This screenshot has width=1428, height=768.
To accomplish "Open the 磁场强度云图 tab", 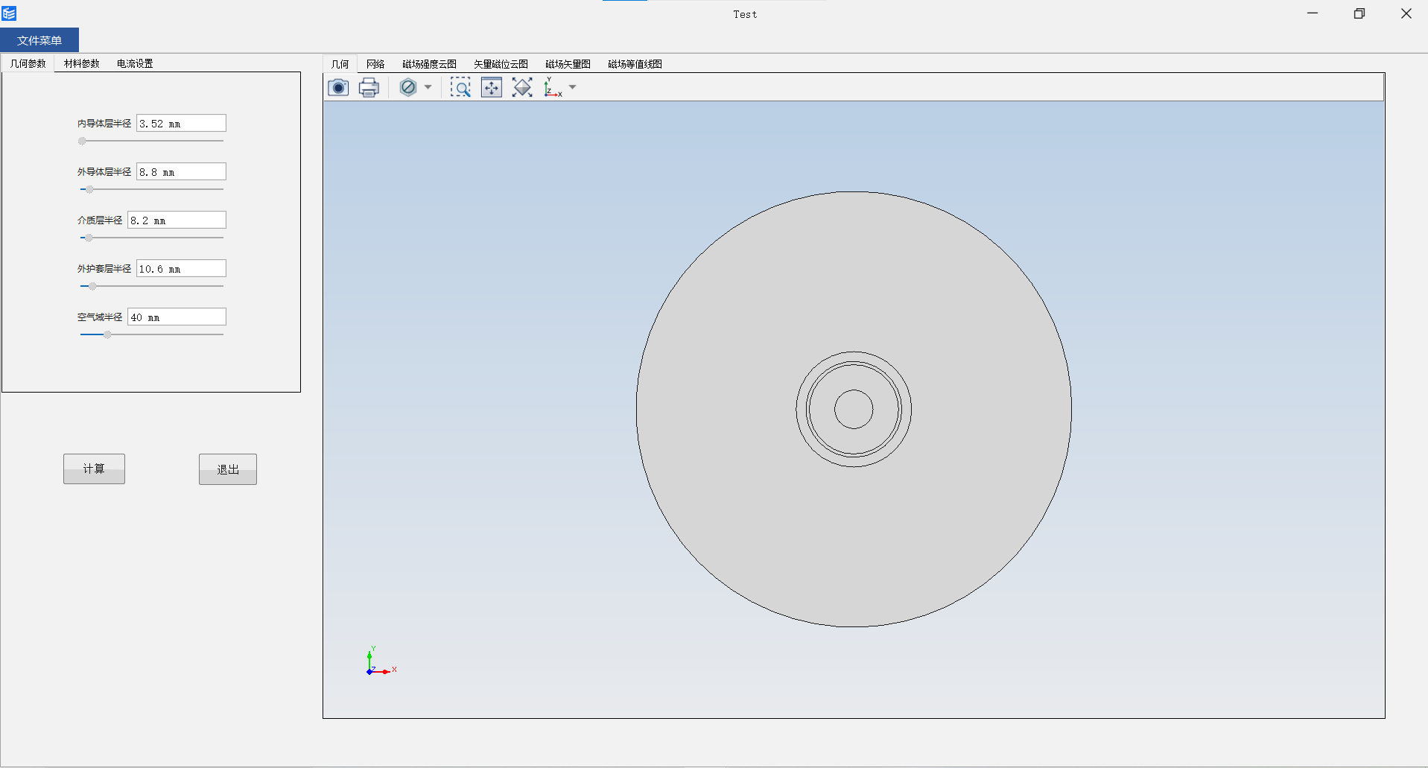I will pyautogui.click(x=429, y=64).
